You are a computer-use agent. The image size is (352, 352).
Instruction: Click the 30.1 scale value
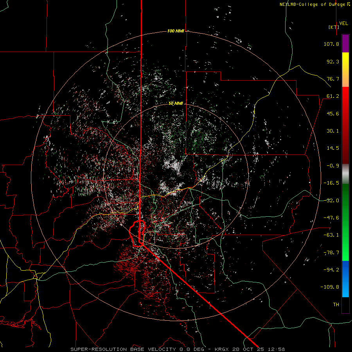(333, 131)
